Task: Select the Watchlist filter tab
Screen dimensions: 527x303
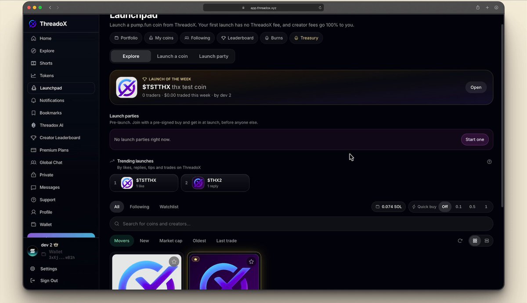Action: tap(169, 207)
